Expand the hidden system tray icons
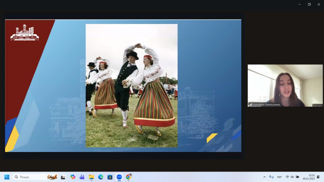Viewport: 324px width, 182px height. tap(265, 177)
